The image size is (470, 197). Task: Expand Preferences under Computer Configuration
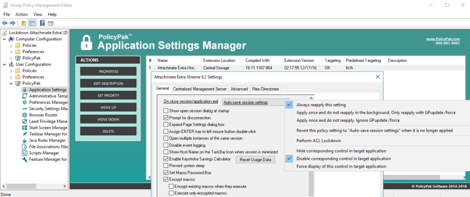coord(11,51)
